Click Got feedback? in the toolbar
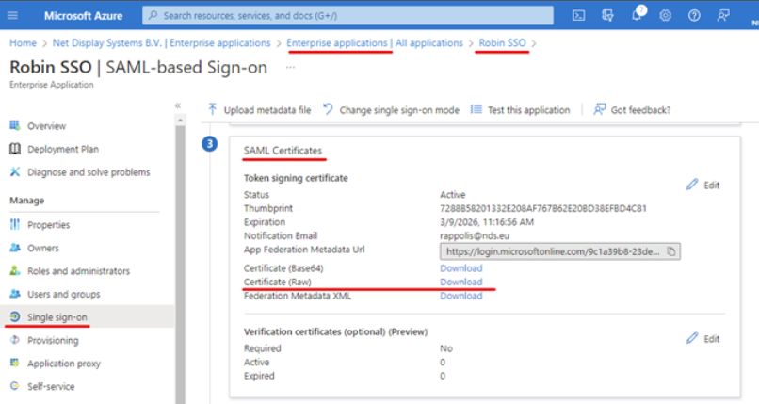Image resolution: width=759 pixels, height=404 pixels. coord(632,110)
